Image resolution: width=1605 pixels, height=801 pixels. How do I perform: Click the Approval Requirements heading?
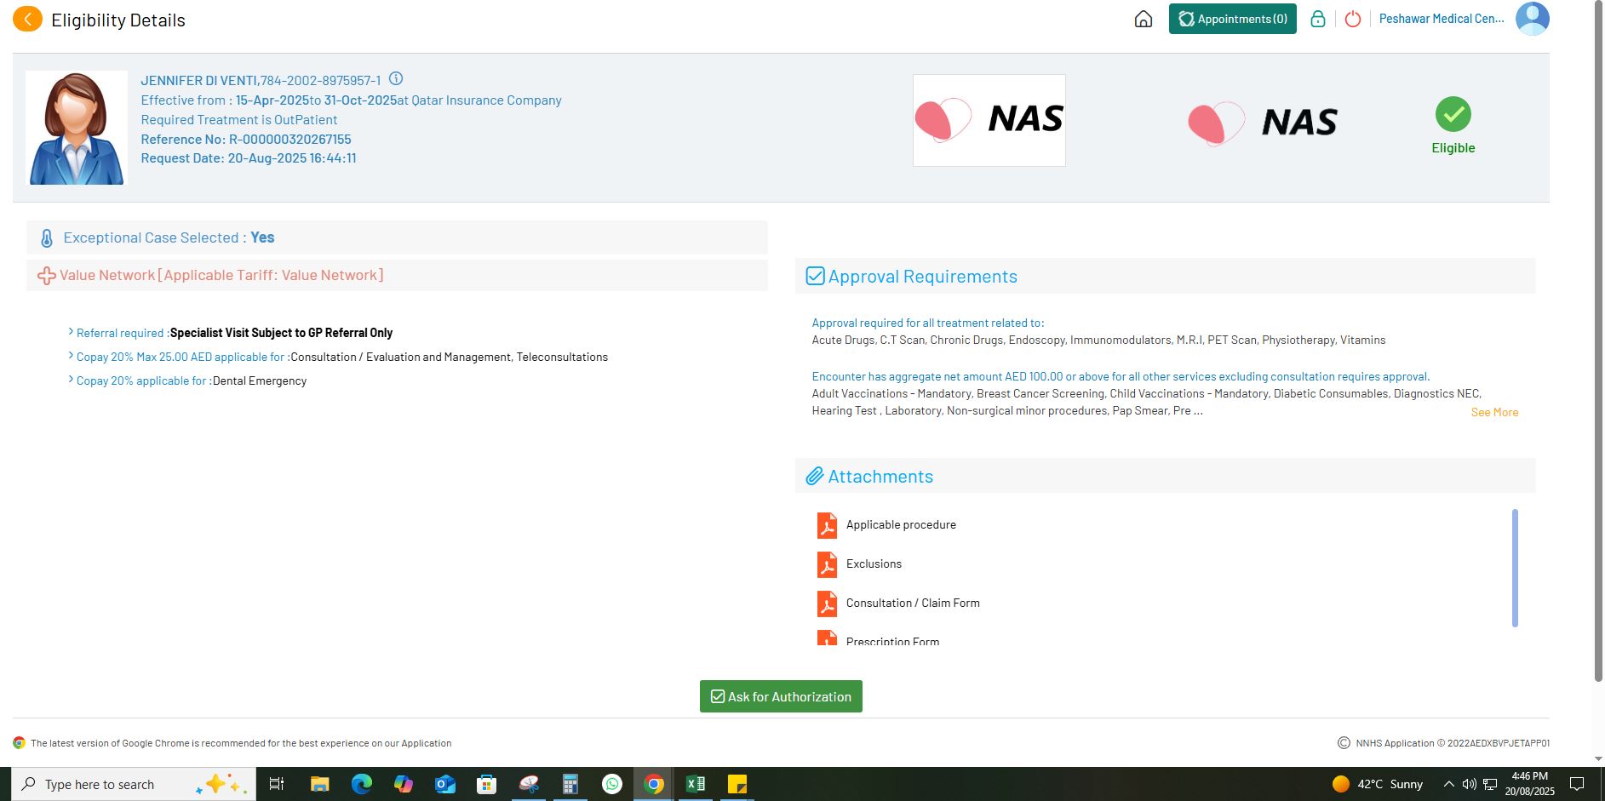click(923, 277)
